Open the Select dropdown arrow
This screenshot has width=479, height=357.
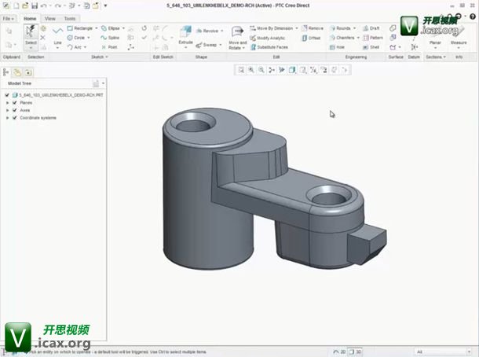(x=31, y=49)
